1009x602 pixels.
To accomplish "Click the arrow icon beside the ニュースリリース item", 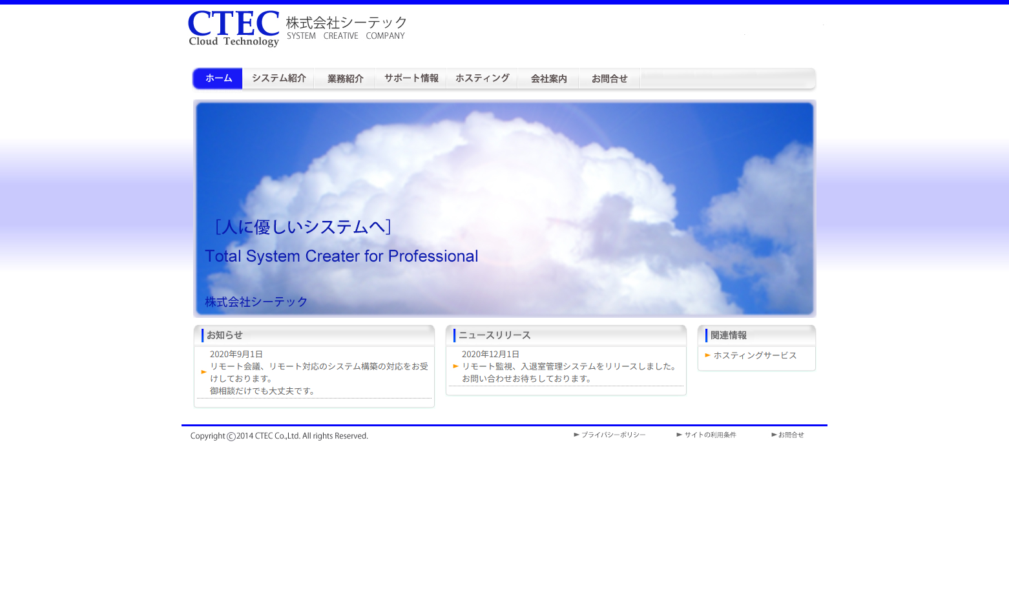I will tap(455, 366).
